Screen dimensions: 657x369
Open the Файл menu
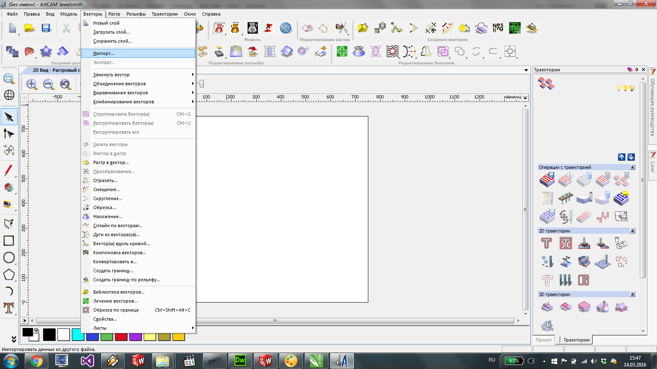pos(12,14)
